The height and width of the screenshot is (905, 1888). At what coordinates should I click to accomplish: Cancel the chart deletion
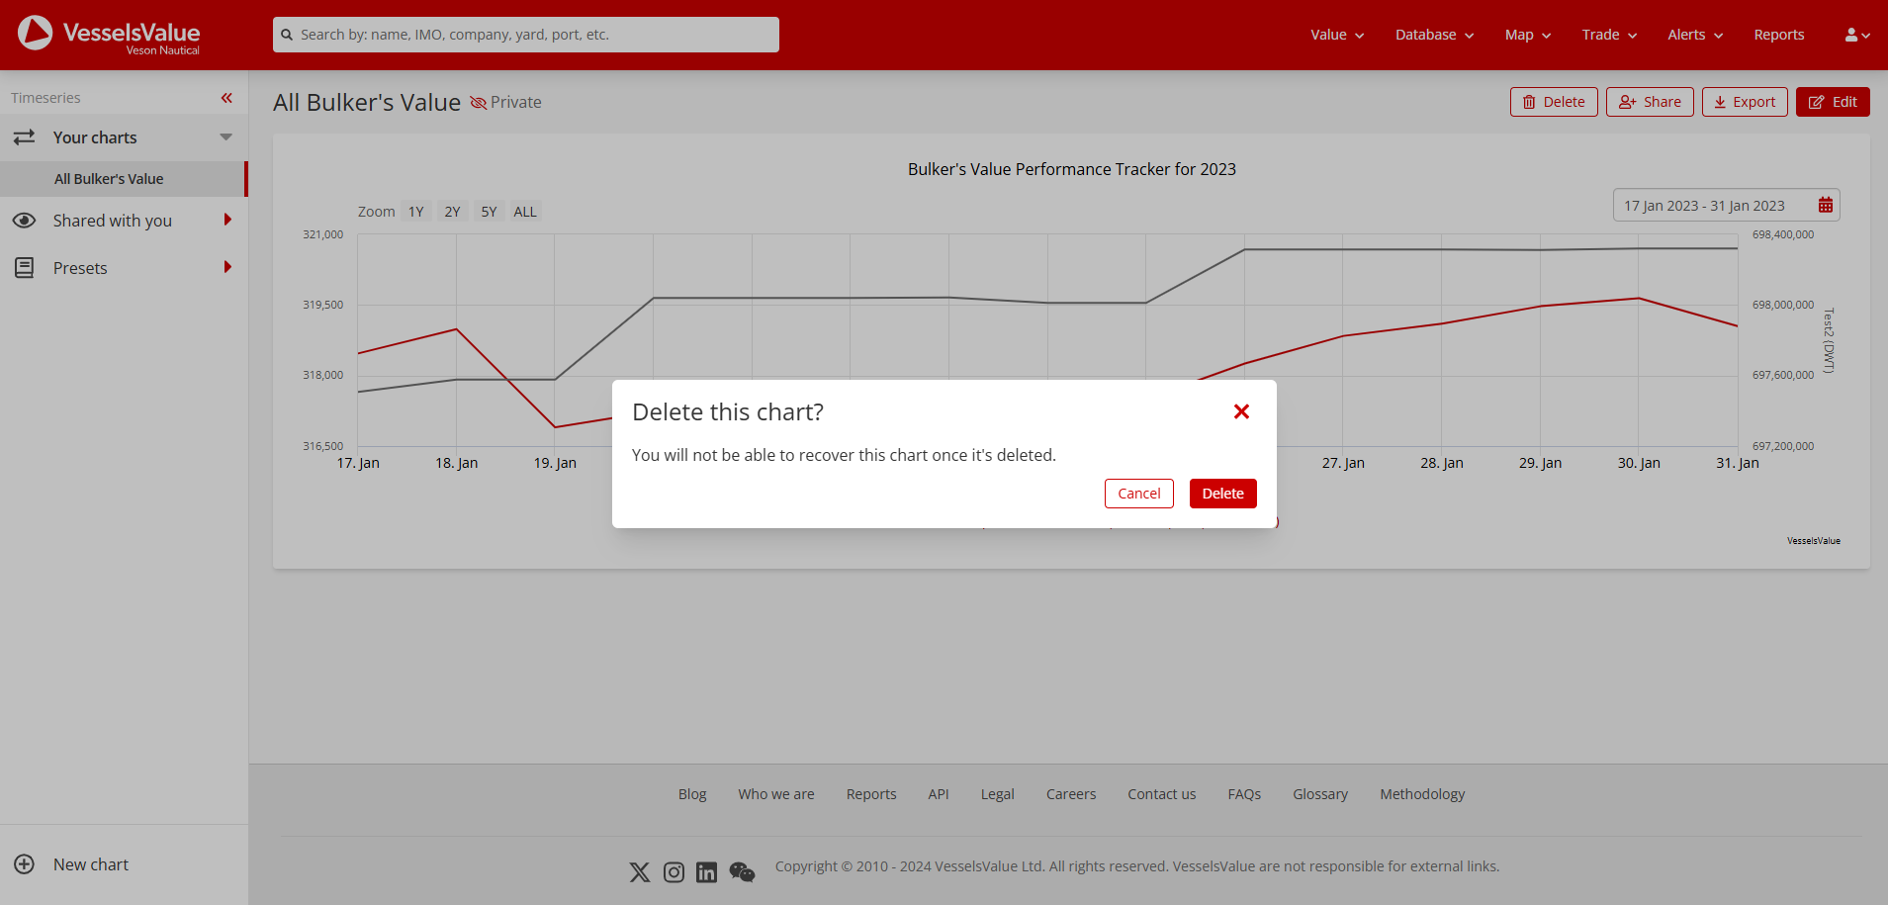pyautogui.click(x=1138, y=493)
